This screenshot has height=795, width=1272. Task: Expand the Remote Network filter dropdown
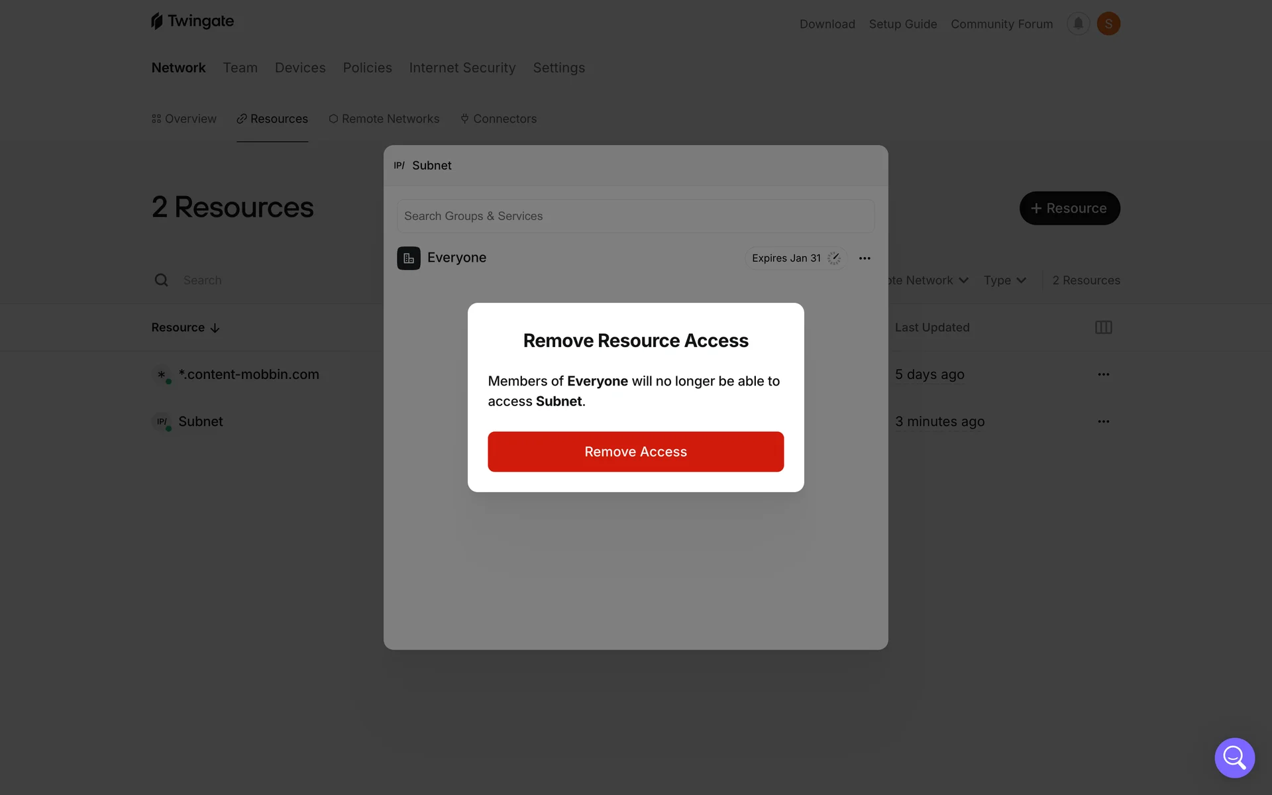927,280
